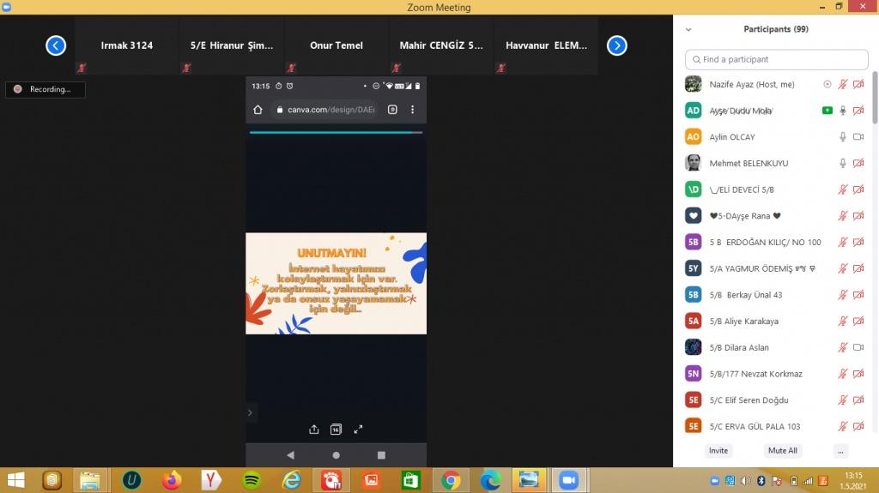Click the Canva fullscreen expand icon
Viewport: 879px width, 493px height.
click(359, 430)
